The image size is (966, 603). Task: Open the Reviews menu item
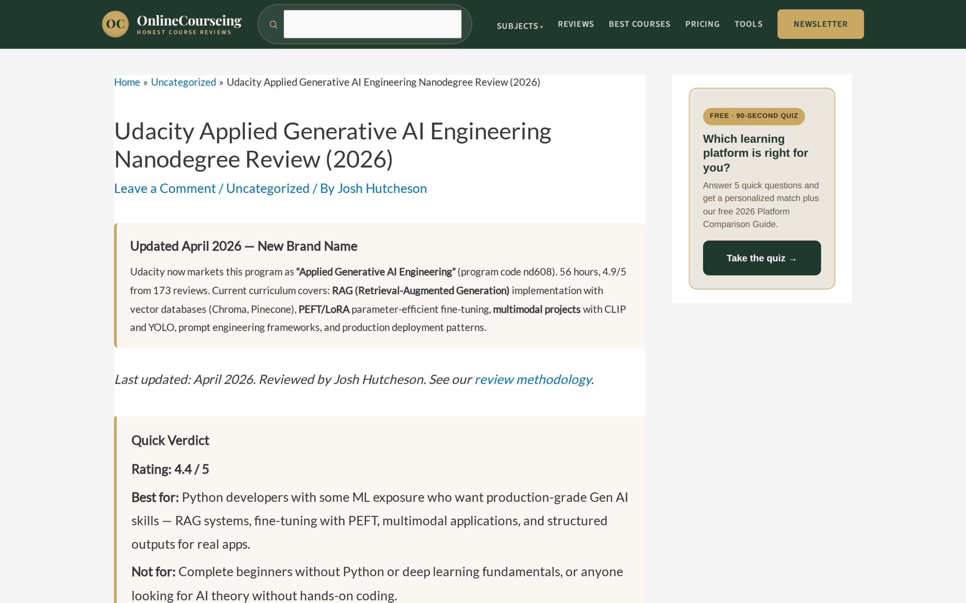[575, 24]
